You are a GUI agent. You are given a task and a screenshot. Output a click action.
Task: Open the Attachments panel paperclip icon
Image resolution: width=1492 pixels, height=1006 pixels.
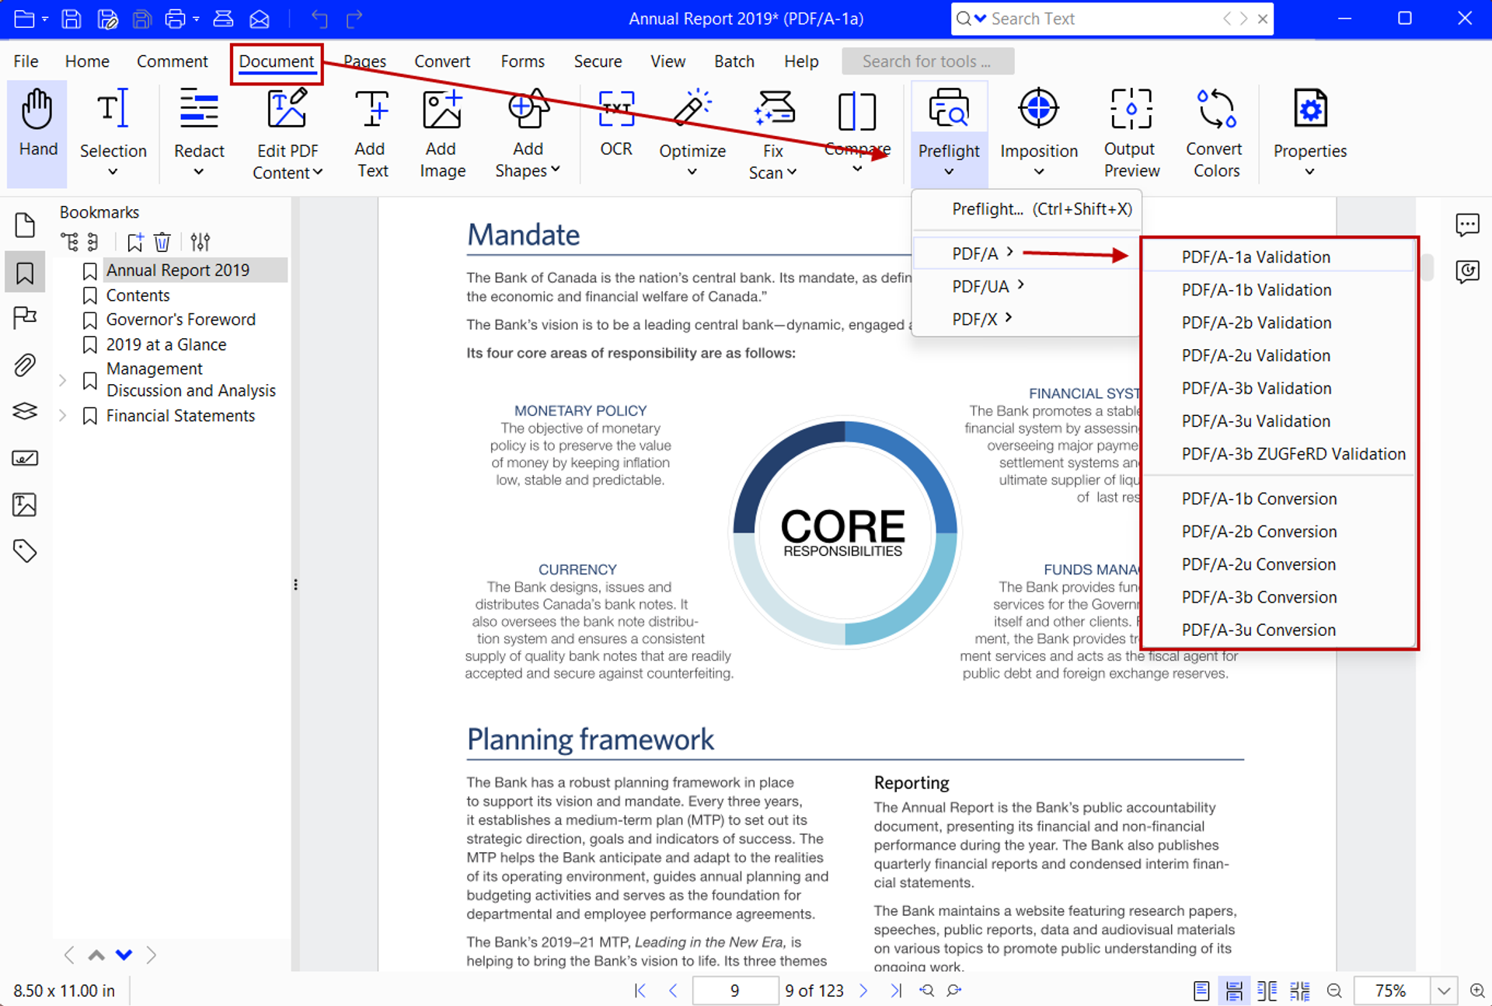pos(25,365)
